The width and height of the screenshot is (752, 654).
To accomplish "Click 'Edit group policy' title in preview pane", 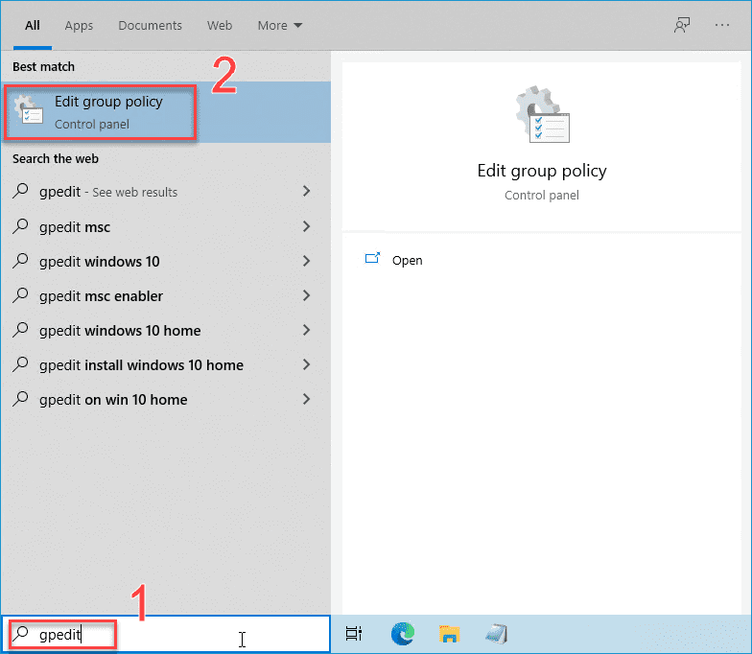I will pos(542,171).
